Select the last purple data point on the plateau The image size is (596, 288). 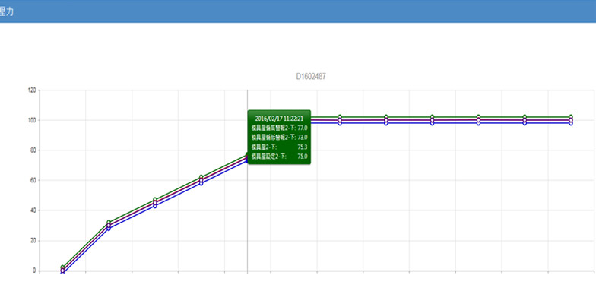(x=571, y=120)
